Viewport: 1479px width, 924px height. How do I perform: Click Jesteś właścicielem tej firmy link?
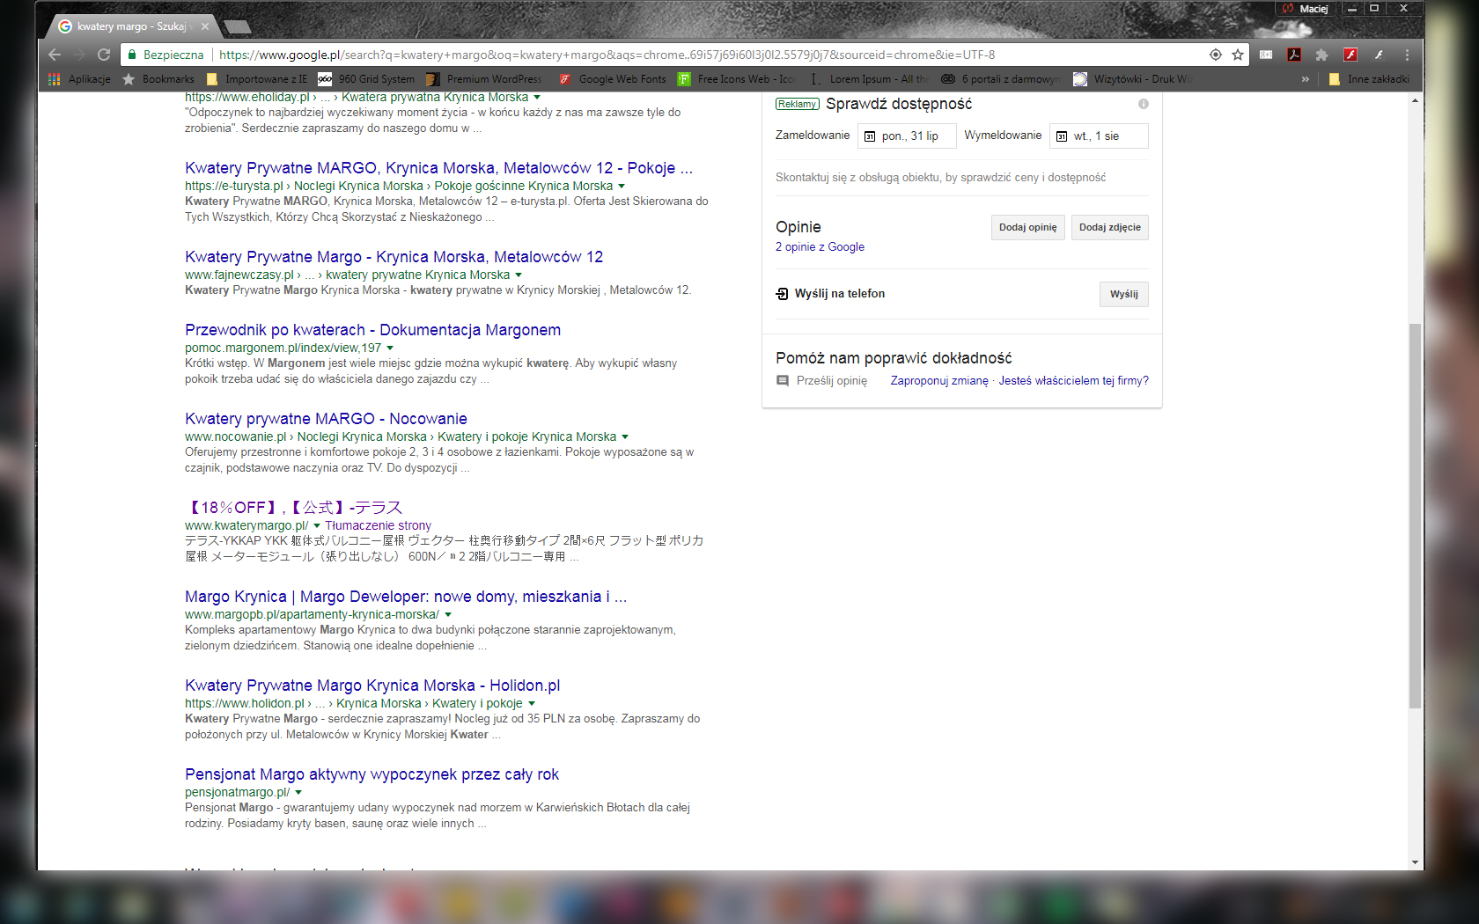click(x=1073, y=381)
